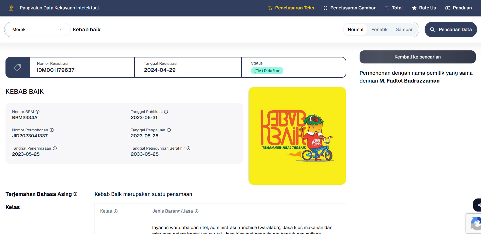Click registration number IDM001179637
481x234 pixels.
(x=56, y=70)
